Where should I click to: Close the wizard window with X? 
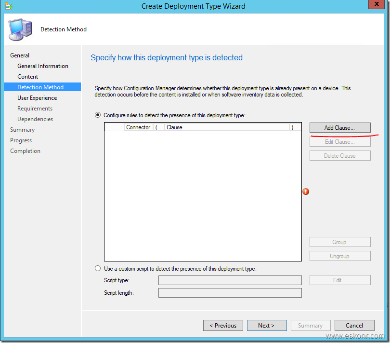(375, 5)
